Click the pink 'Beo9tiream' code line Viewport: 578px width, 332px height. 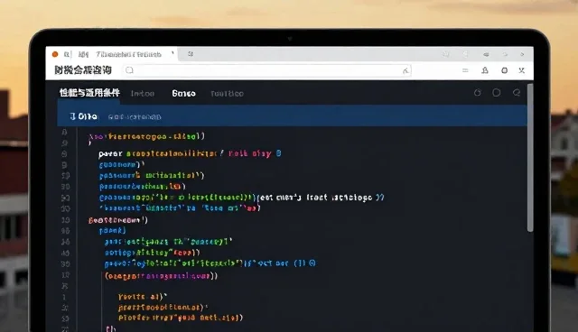pos(118,220)
